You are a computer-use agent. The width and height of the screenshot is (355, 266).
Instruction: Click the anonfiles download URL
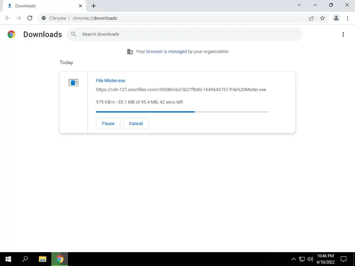181,90
